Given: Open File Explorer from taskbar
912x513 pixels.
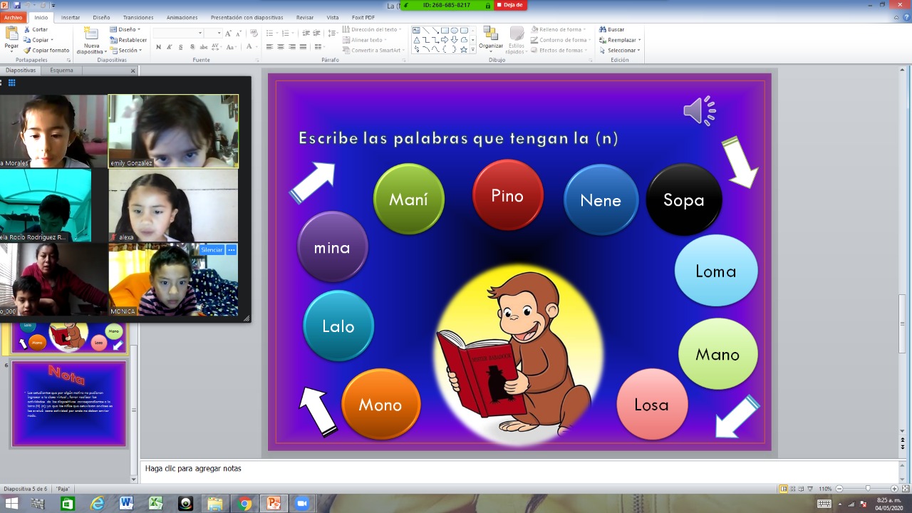Looking at the screenshot, I should [x=215, y=504].
